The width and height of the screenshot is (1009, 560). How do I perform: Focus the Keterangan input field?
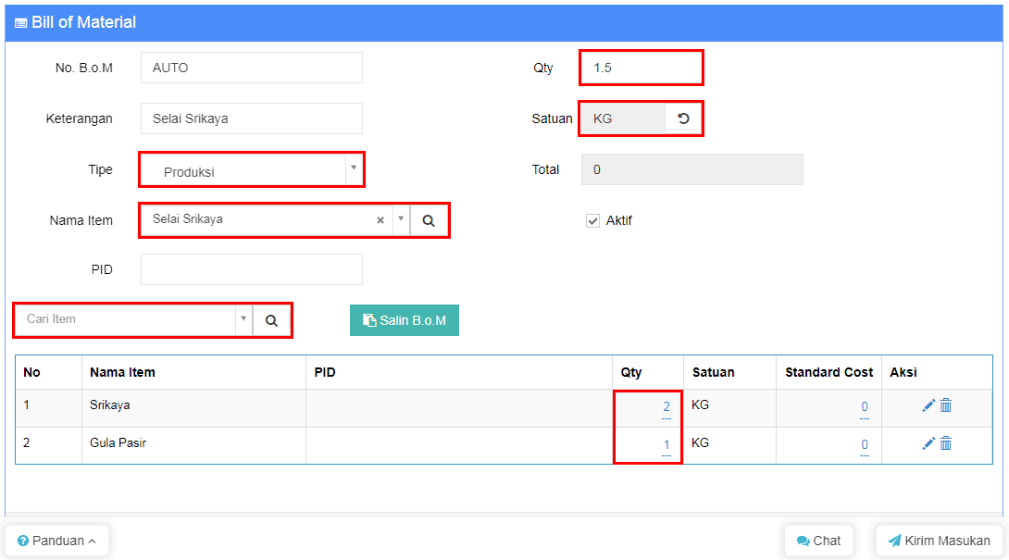coord(252,118)
